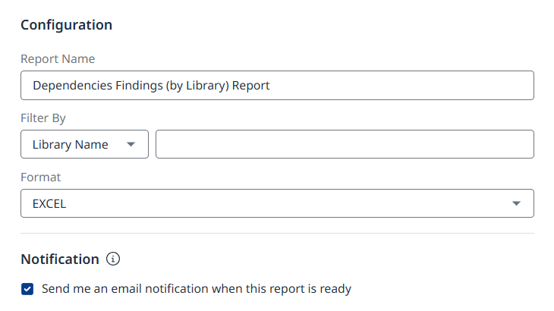
Task: Click the empty filter value text box
Action: coord(345,144)
